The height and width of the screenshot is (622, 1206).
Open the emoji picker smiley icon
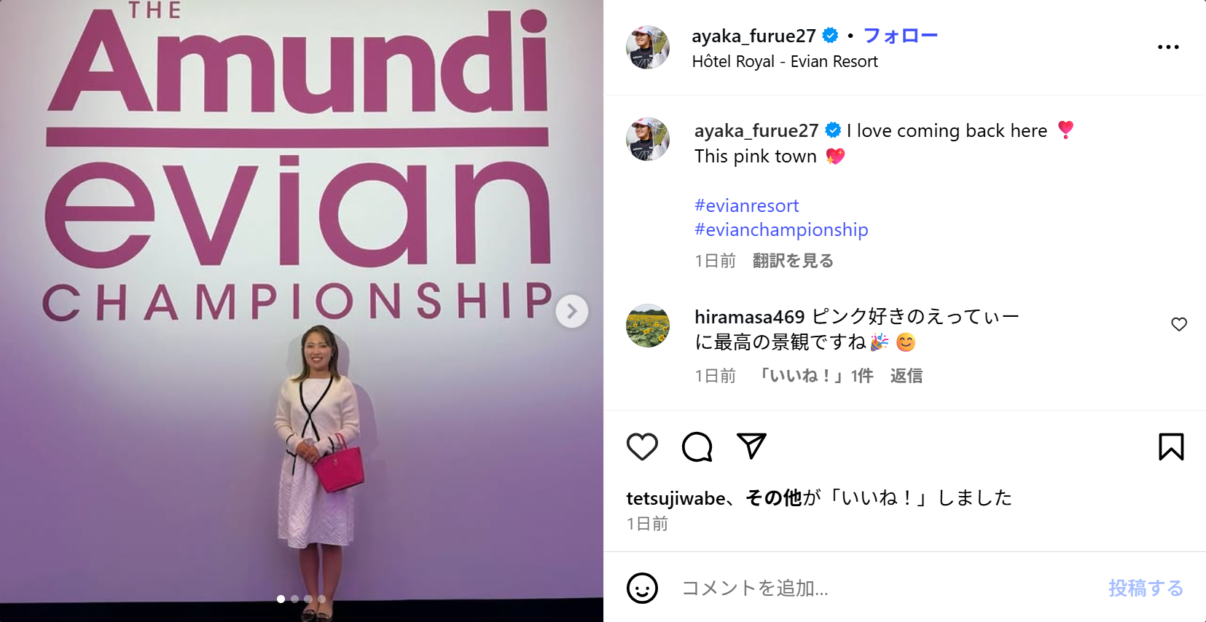coord(642,588)
